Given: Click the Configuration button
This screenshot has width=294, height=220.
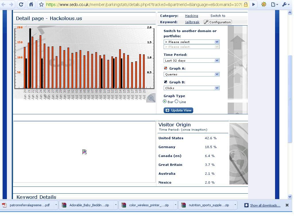Looking at the screenshot, I should click(x=218, y=22).
